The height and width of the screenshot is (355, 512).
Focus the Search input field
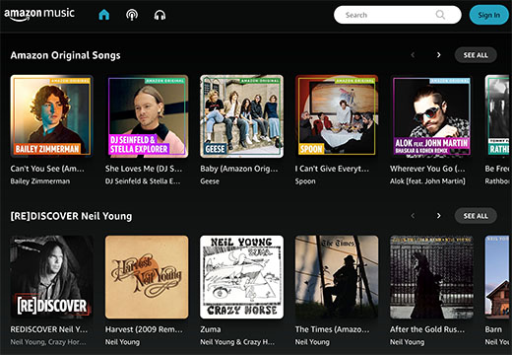[398, 15]
